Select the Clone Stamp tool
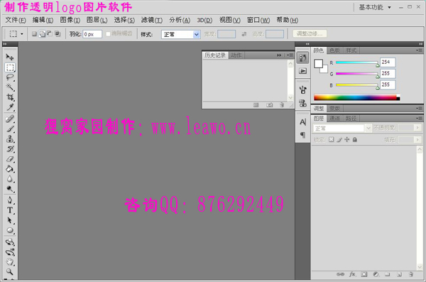Screen dimensions: 426x282 (10, 139)
